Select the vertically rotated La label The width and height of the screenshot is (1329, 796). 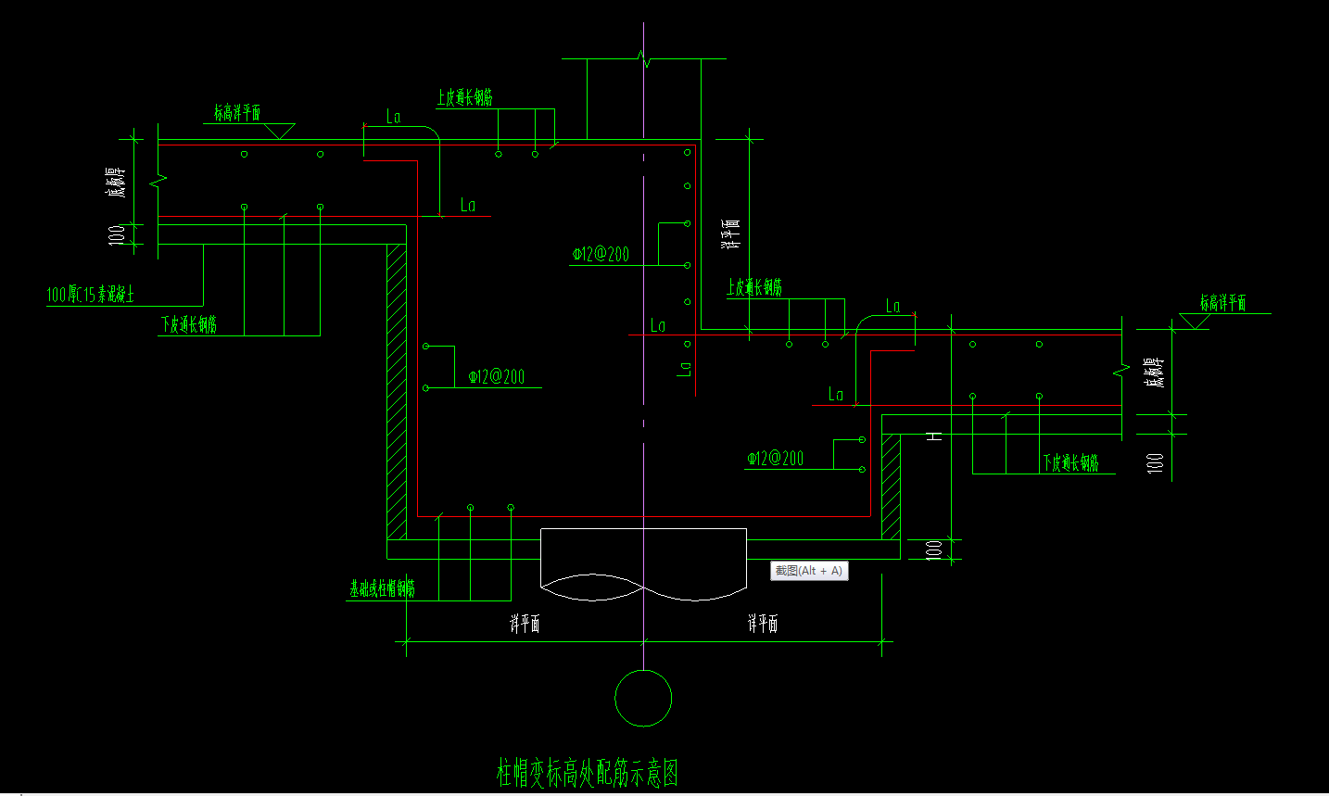click(685, 368)
